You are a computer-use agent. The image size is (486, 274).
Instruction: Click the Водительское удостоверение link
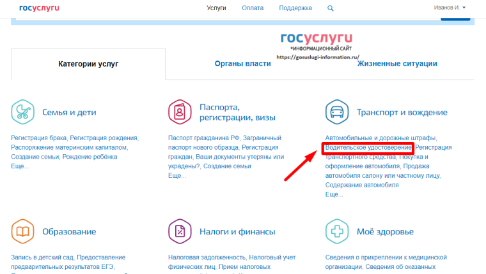(x=368, y=148)
